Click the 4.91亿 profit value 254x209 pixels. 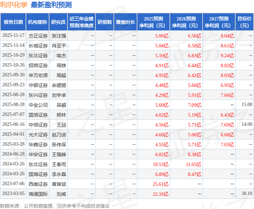click(x=162, y=65)
